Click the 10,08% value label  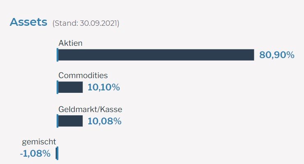tap(104, 121)
